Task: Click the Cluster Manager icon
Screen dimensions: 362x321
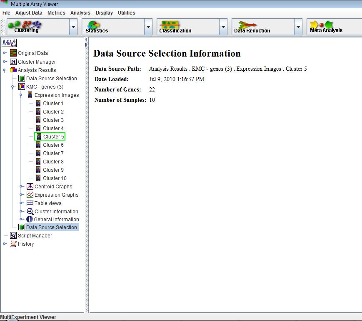Action: (x=13, y=62)
